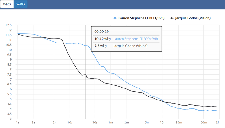This screenshot has width=225, height=128.
Task: Click the 00:00:20 tooltip timestamp
Action: 101,32
